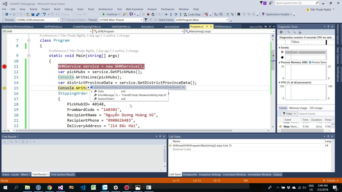Open Excel from the Windows taskbar

(x=93, y=187)
